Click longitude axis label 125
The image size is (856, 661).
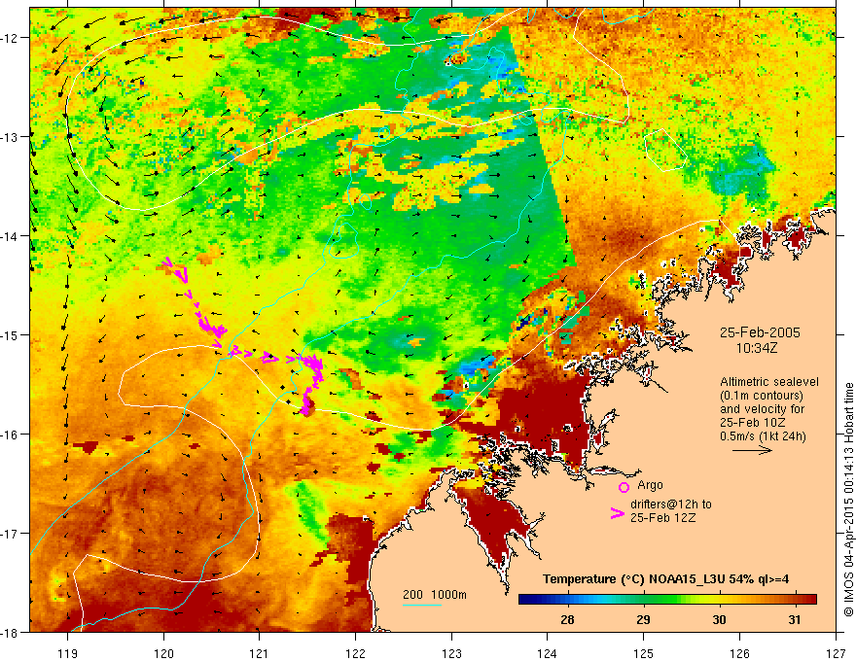click(x=643, y=653)
